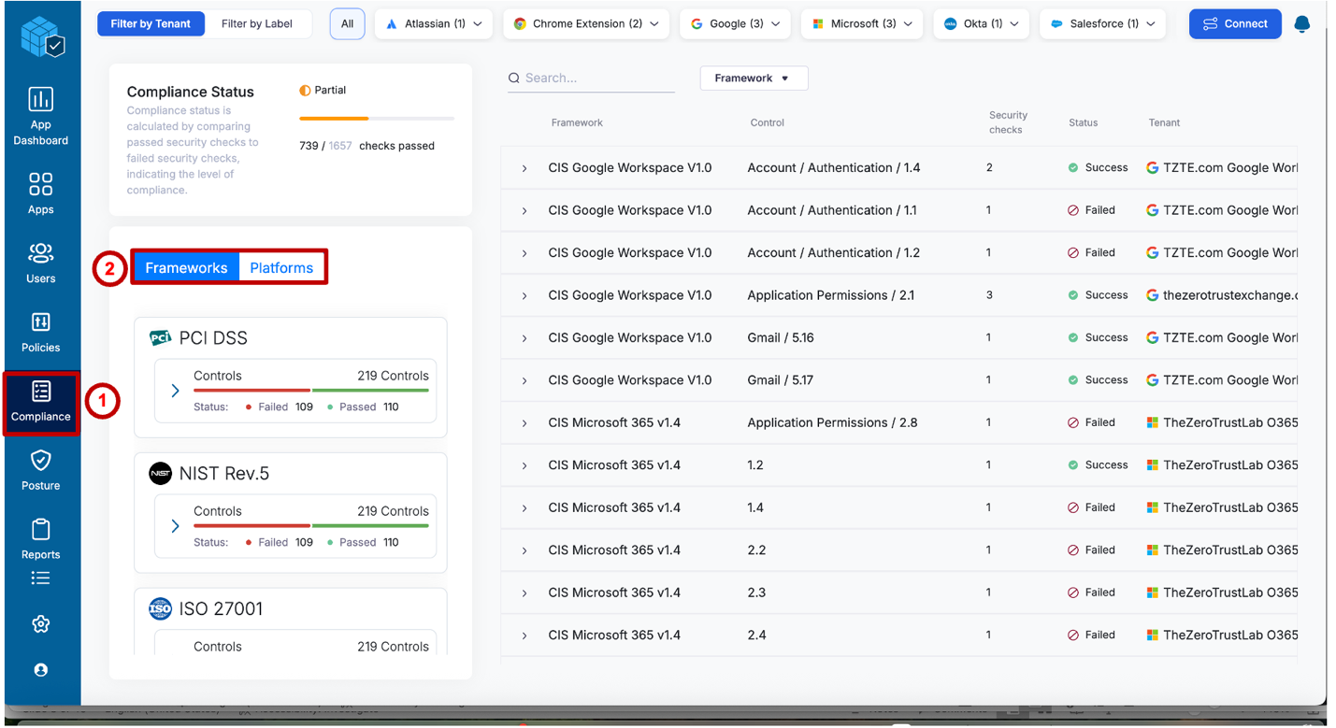Image resolution: width=1336 pixels, height=728 pixels.
Task: Click Failed icon on Account / Authentication / 1.1 row
Action: (x=1073, y=210)
